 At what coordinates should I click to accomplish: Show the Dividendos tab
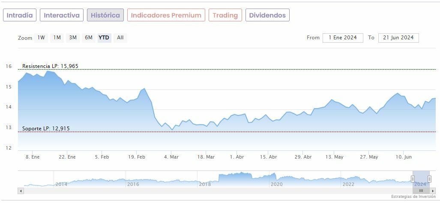click(x=267, y=15)
